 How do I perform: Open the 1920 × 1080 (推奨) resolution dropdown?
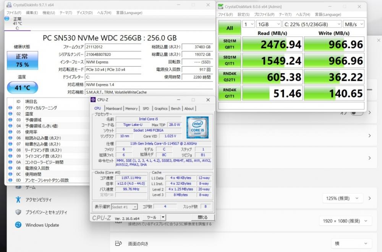pos(345,221)
